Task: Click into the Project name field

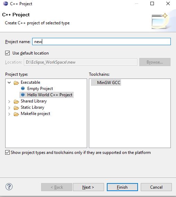Action: [x=101, y=42]
